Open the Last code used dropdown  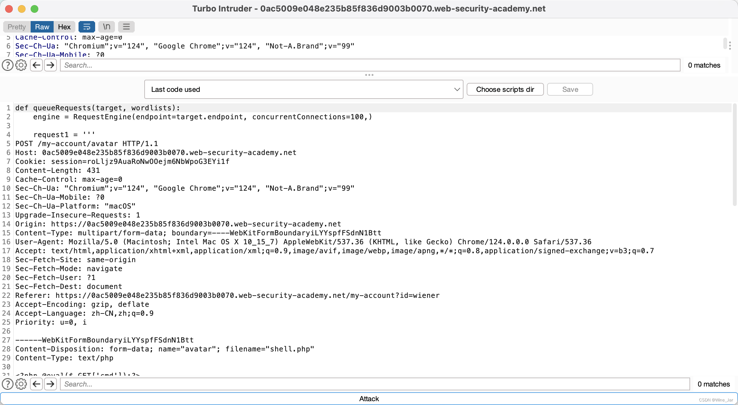304,89
